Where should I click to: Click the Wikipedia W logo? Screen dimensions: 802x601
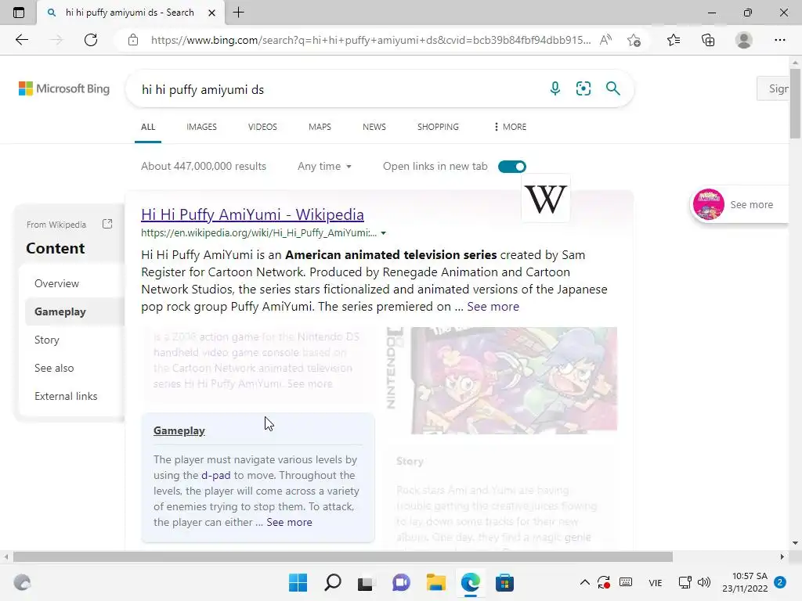(x=546, y=200)
